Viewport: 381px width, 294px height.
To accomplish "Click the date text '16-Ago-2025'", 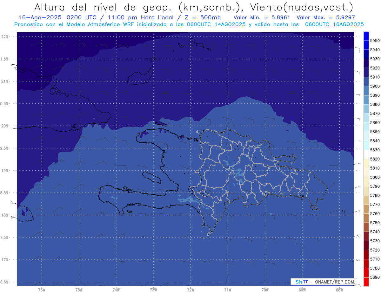I will click(40, 17).
